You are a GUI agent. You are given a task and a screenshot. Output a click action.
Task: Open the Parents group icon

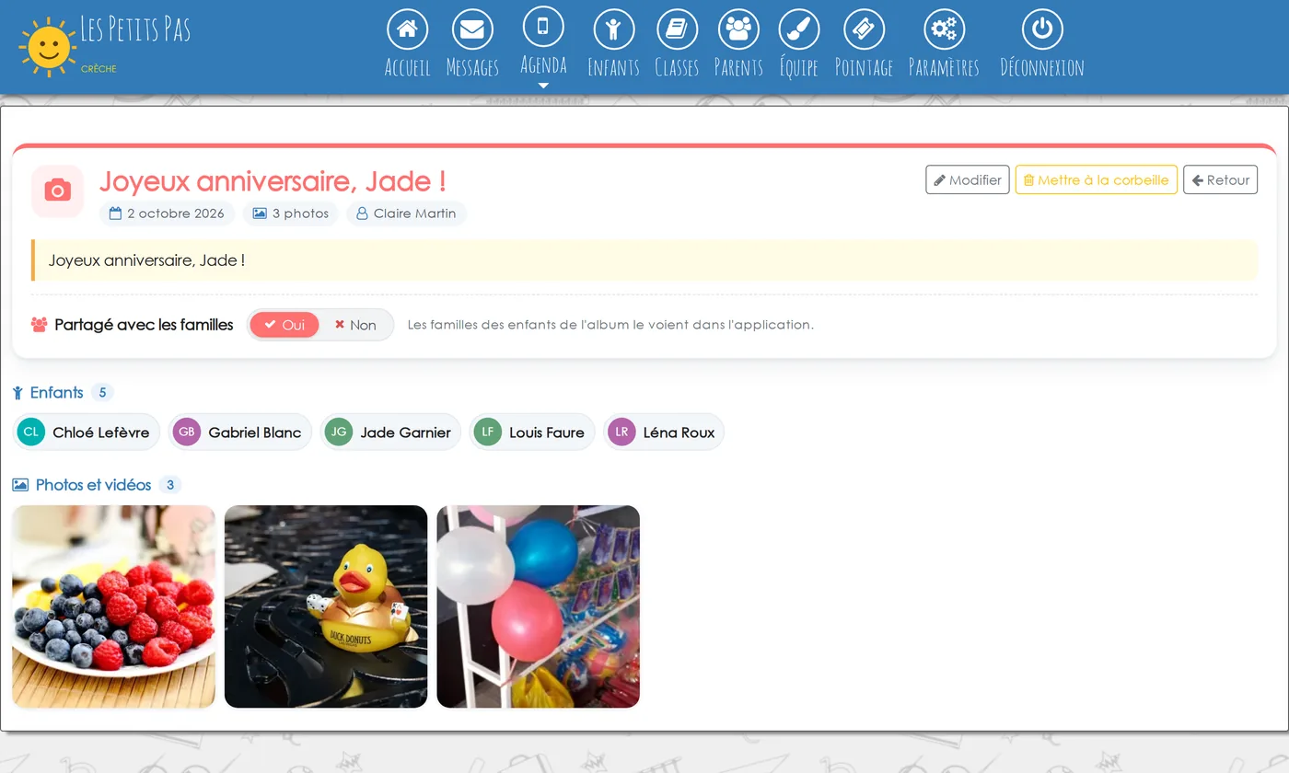click(738, 29)
